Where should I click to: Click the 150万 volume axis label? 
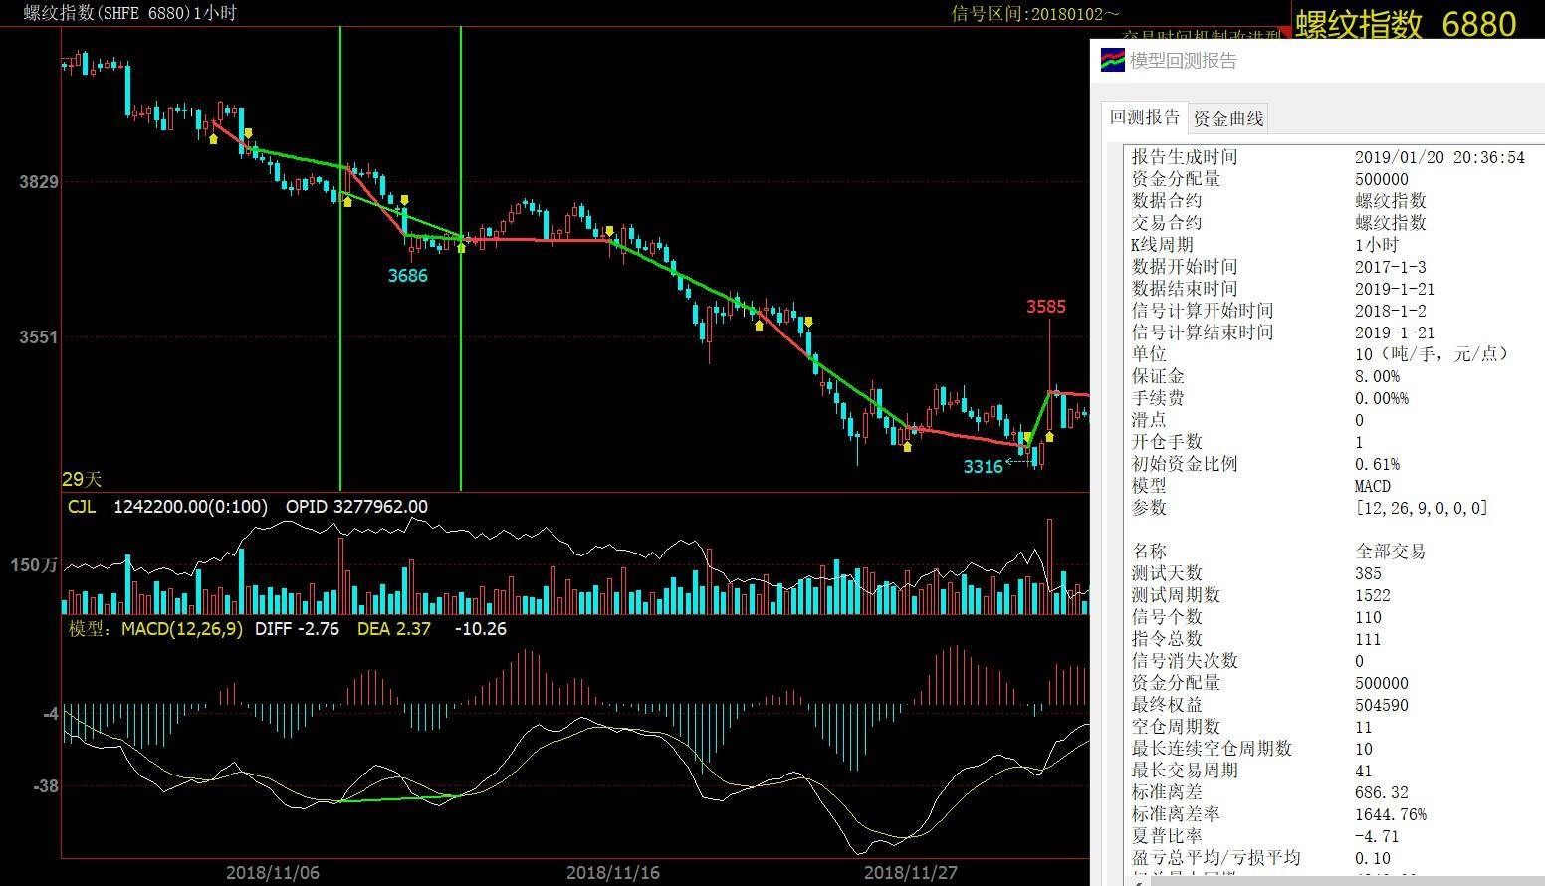tap(34, 565)
